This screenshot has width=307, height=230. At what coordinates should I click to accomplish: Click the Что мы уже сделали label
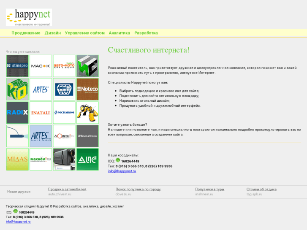pos(23,51)
